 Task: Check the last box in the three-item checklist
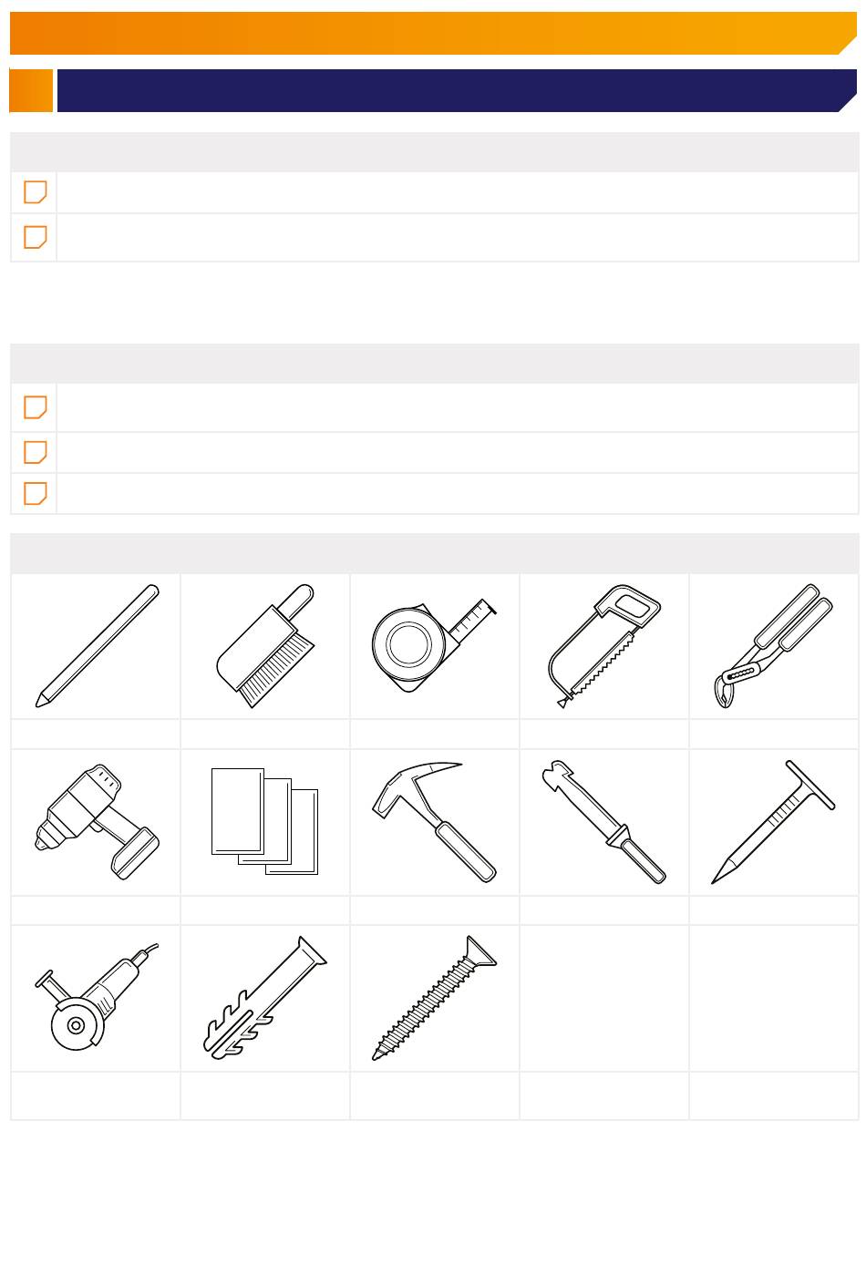coord(35,493)
